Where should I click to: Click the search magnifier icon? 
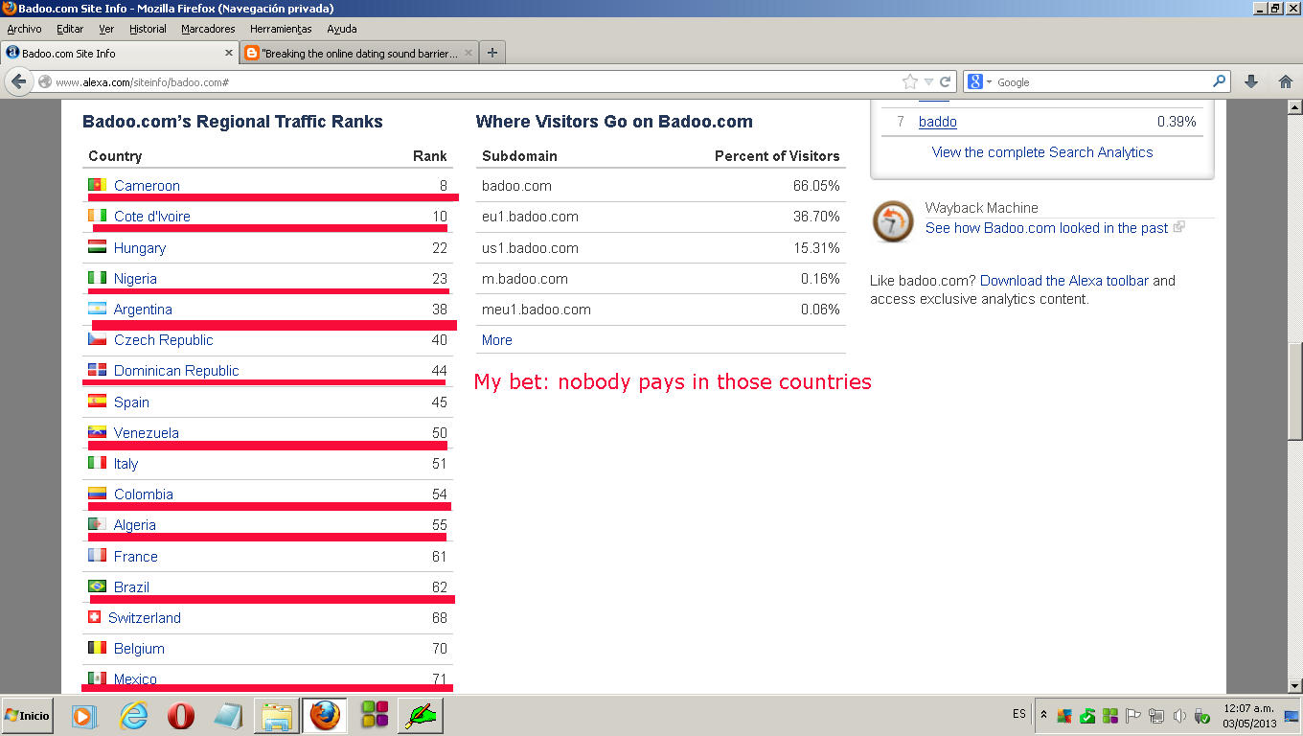[1220, 82]
